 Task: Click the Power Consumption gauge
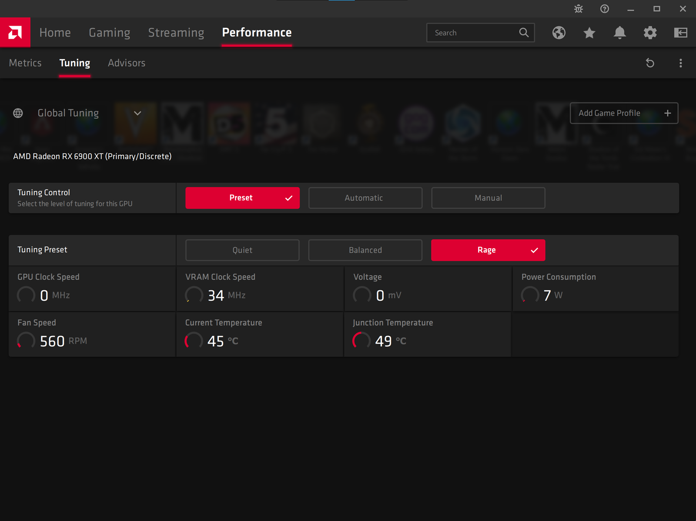click(530, 295)
